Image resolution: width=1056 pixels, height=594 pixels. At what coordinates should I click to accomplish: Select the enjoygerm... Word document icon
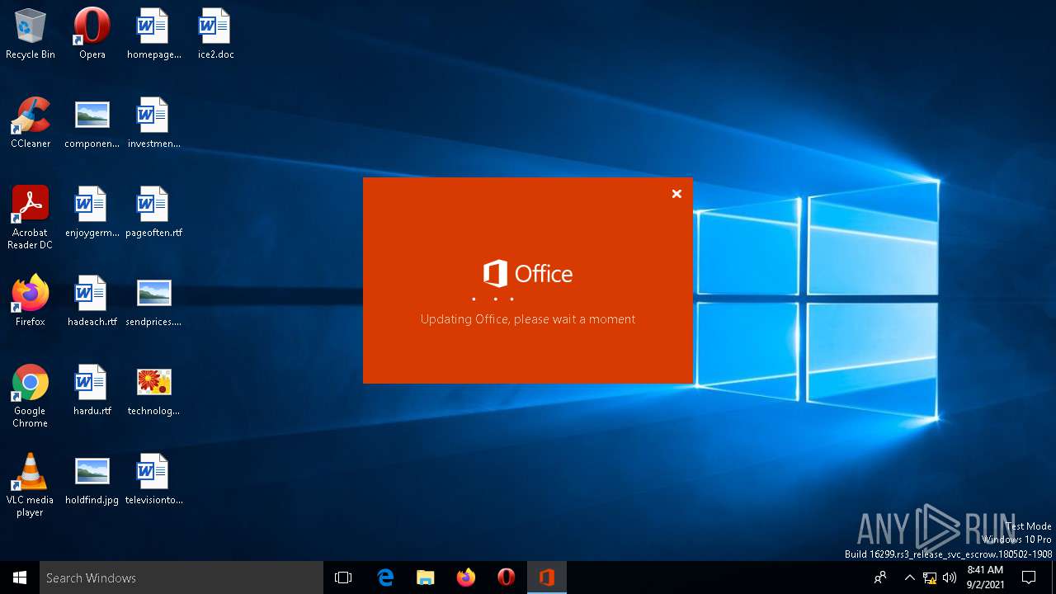click(x=92, y=212)
